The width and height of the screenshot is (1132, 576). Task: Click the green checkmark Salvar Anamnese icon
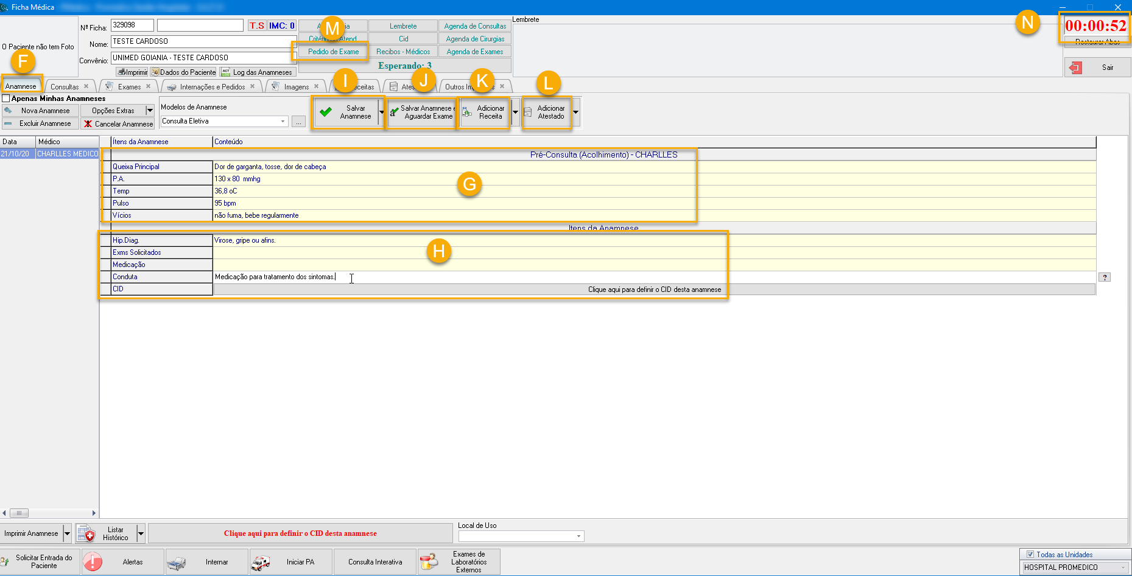pyautogui.click(x=326, y=112)
